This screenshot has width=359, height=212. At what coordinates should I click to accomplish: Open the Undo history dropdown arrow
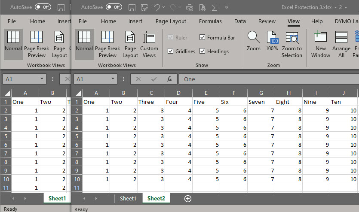point(163,7)
